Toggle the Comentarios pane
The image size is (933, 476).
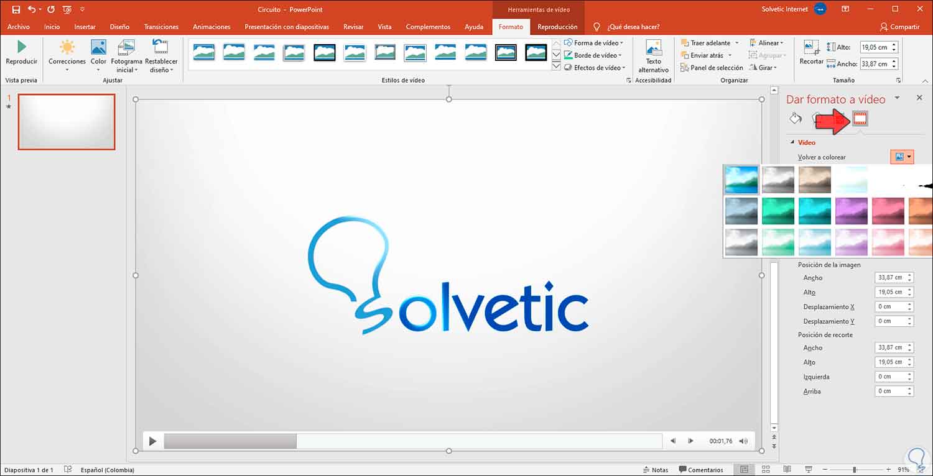coord(701,470)
